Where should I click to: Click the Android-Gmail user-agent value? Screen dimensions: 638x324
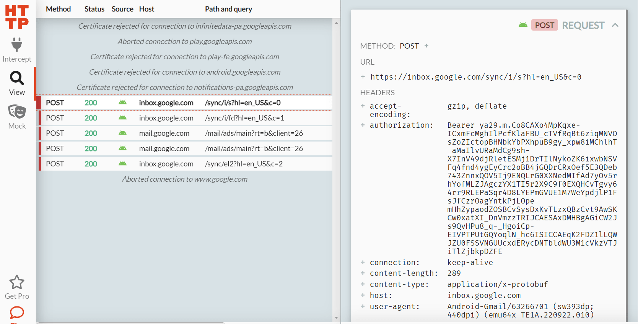(x=521, y=311)
